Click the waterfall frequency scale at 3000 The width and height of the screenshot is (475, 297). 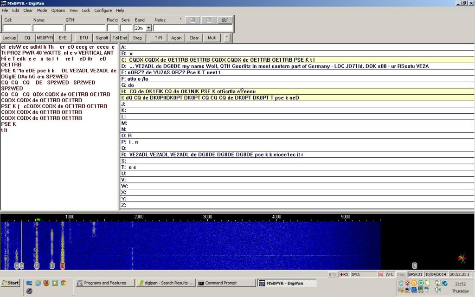click(x=207, y=217)
